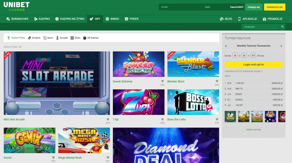292x163 pixels.
Task: Open the Gemix game thumbnail
Action: [29, 140]
